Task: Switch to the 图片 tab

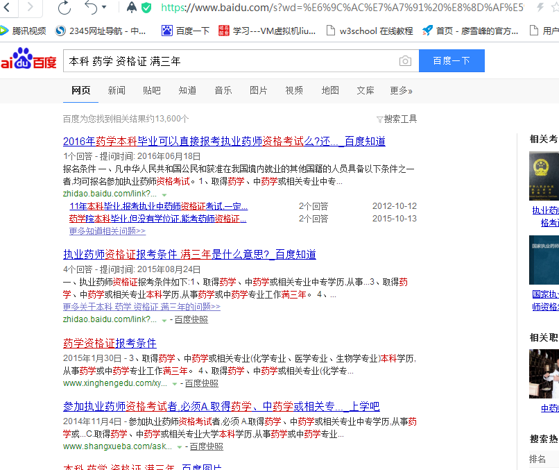Action: point(259,91)
